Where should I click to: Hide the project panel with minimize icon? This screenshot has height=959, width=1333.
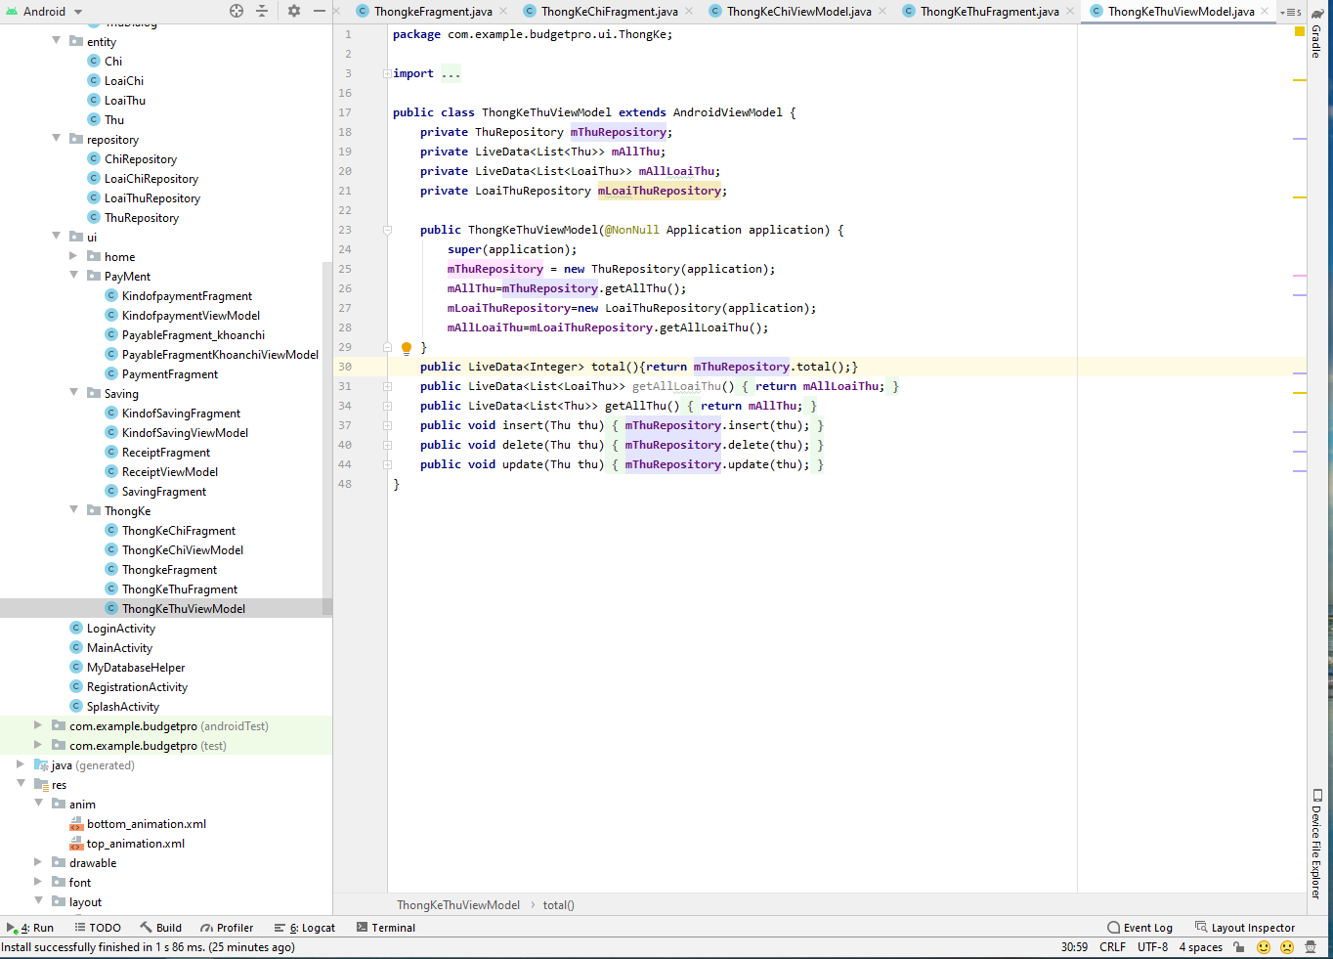pyautogui.click(x=320, y=11)
